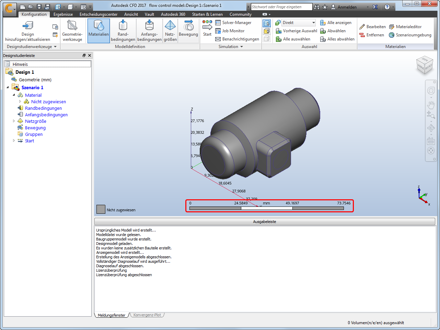Open the Randbedingungen tool
Viewport: 440px width, 330px height.
(123, 30)
